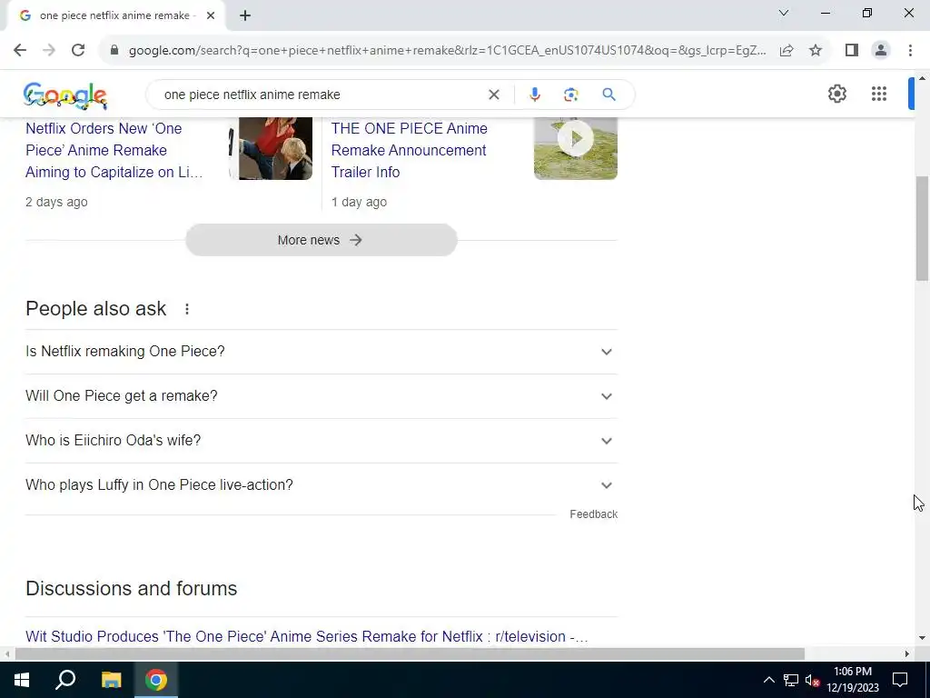
Task: Open the Windows Start menu
Action: pyautogui.click(x=22, y=680)
